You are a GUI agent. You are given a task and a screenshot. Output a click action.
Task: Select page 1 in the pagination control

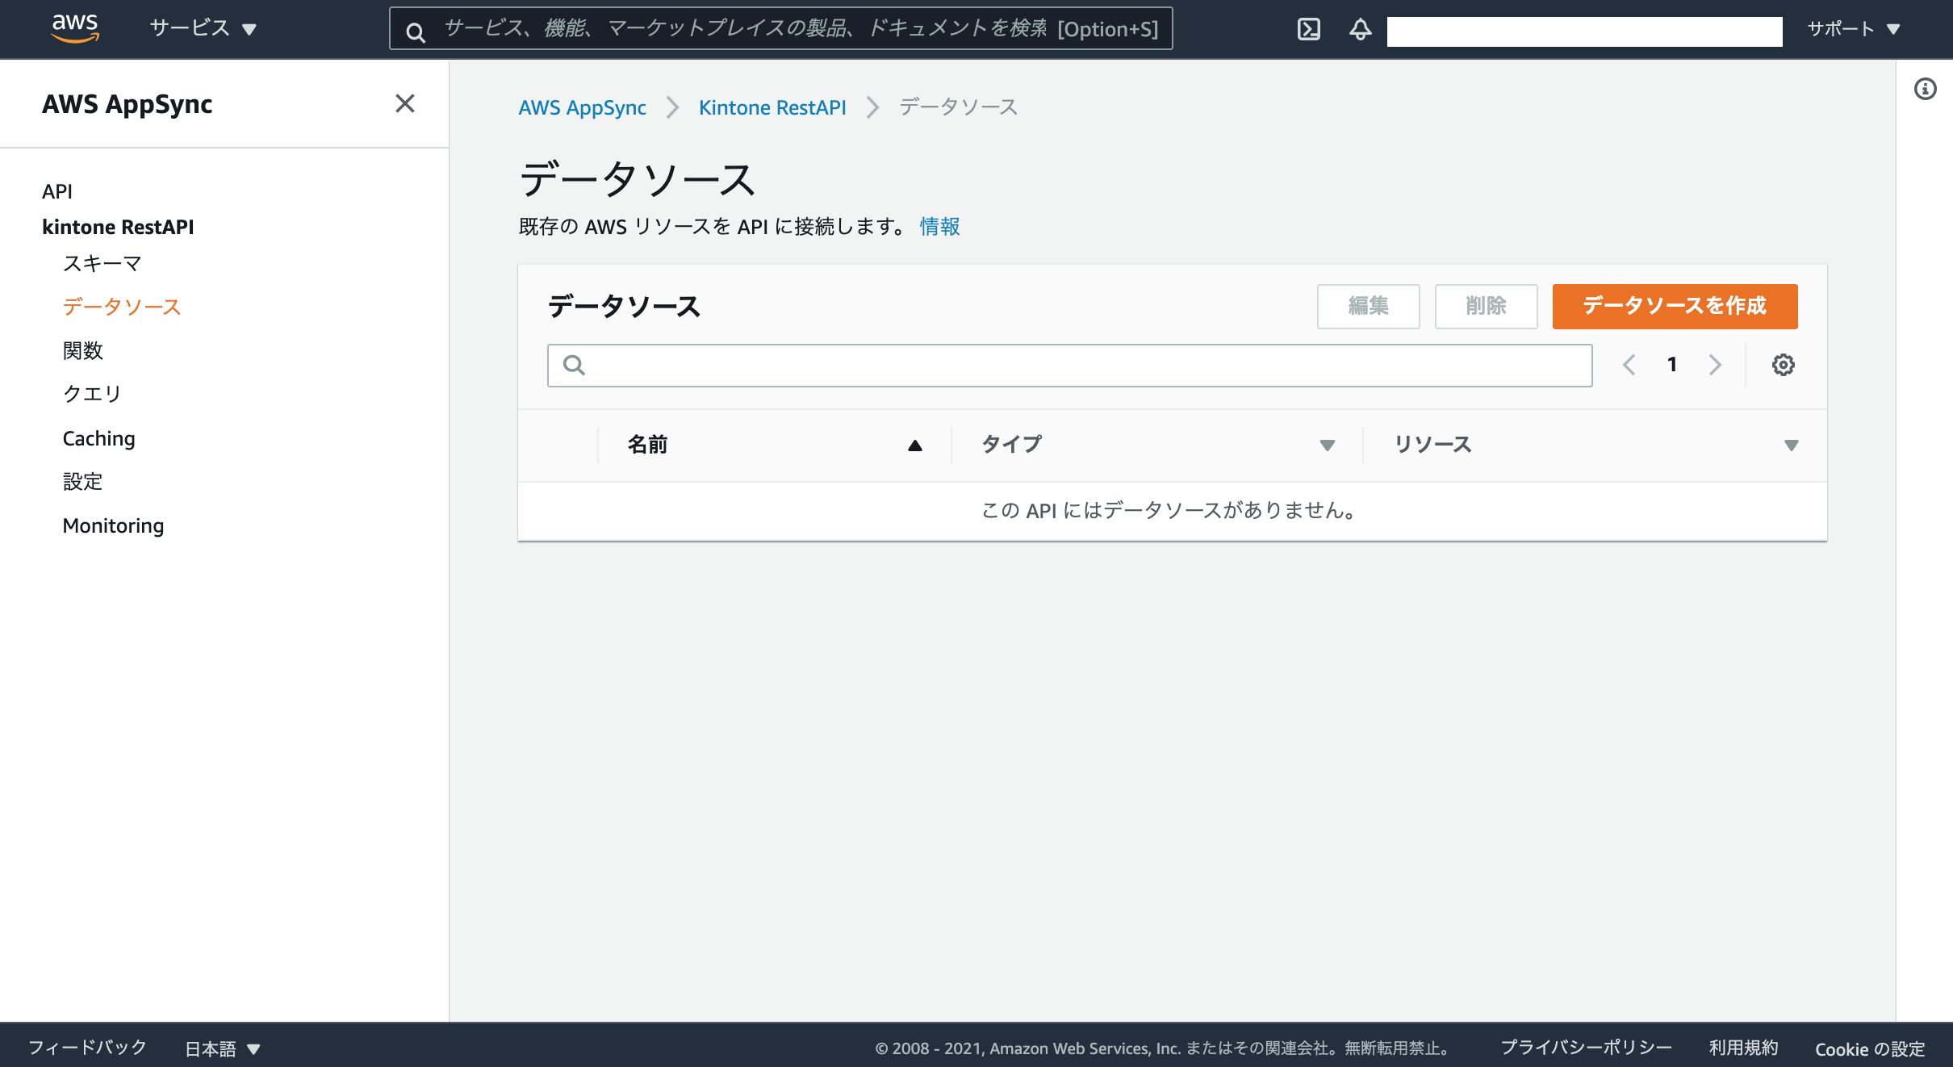click(1671, 364)
